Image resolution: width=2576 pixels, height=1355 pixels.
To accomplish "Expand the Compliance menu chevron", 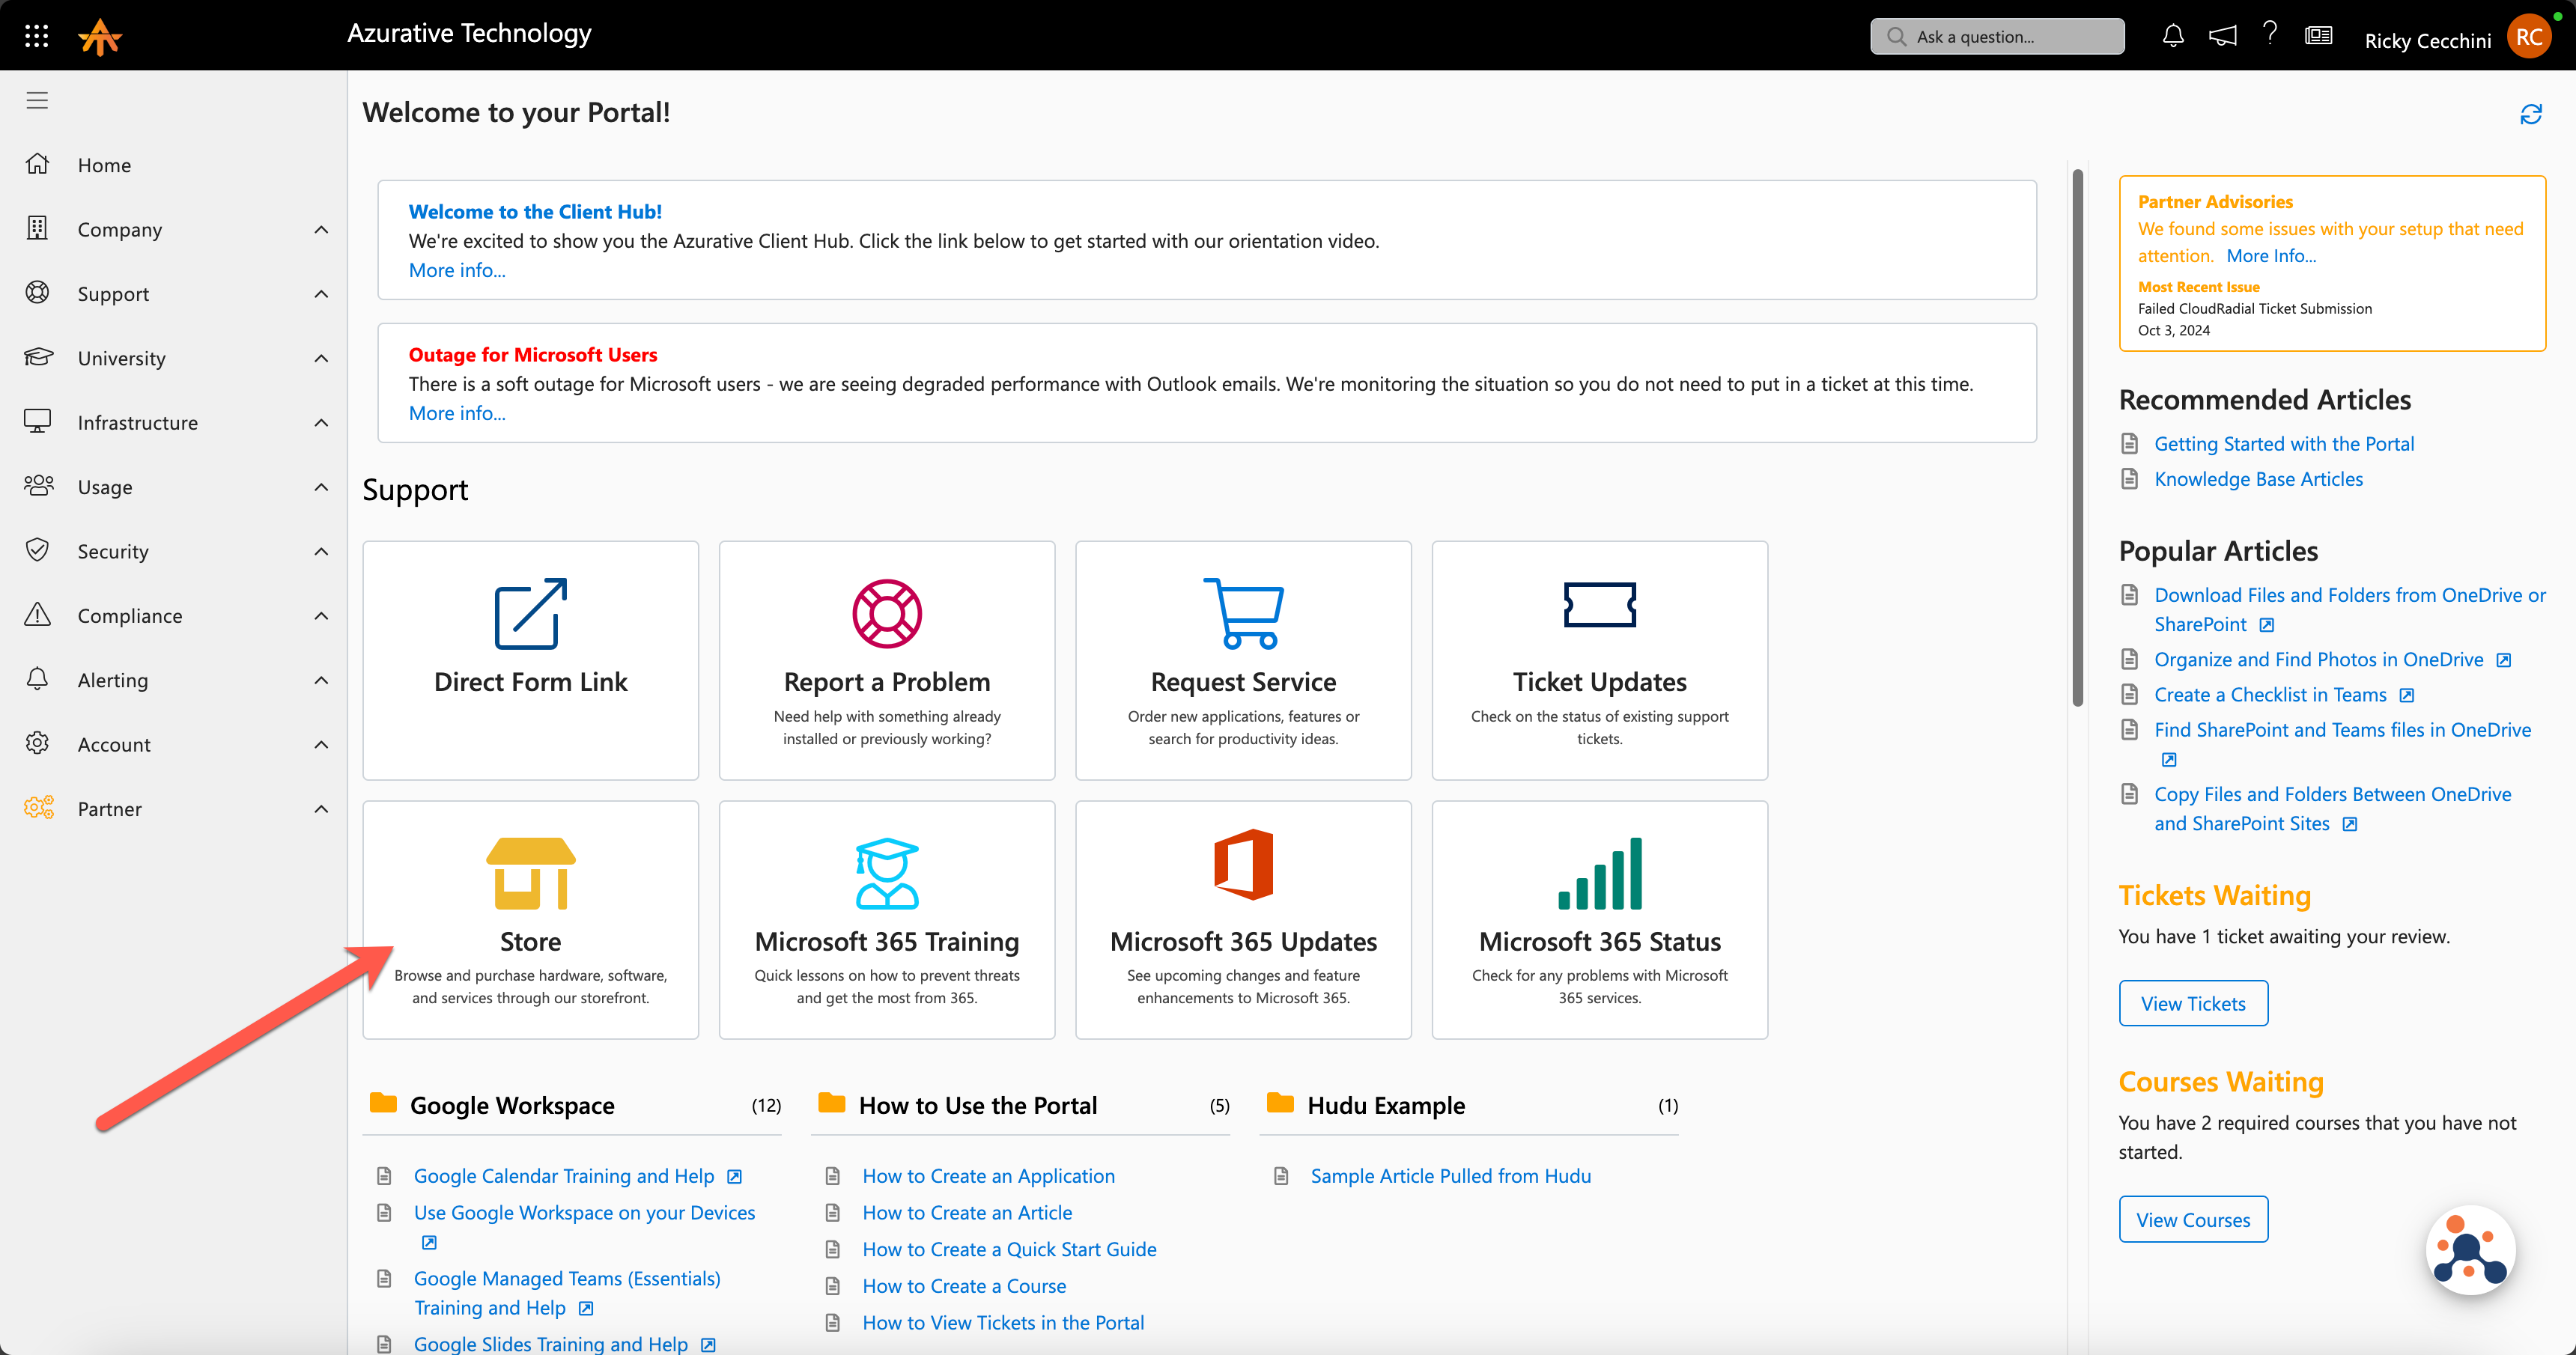I will coord(321,615).
